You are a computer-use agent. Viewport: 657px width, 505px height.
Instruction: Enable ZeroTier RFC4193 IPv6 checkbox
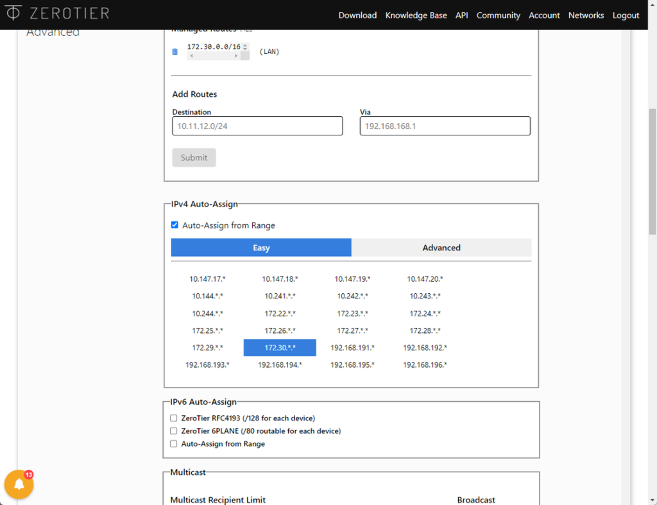(173, 418)
